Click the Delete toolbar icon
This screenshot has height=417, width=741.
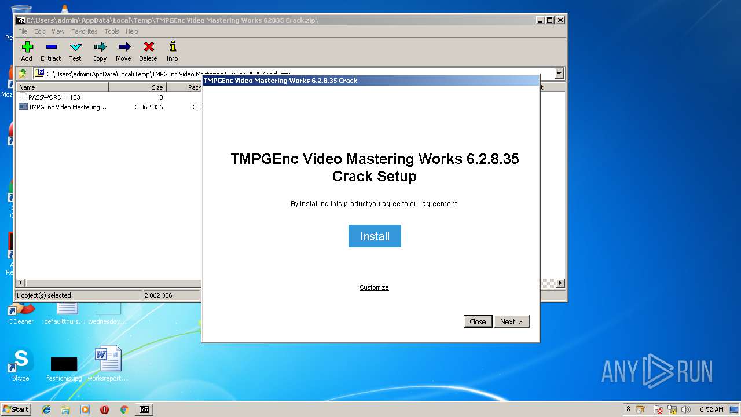(x=148, y=51)
